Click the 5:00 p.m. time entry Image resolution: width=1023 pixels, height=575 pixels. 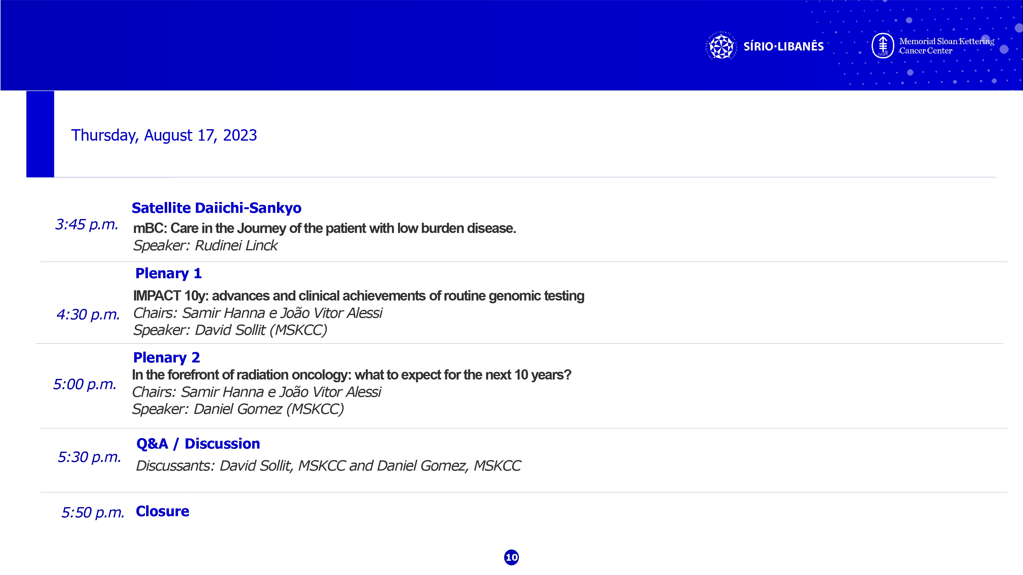[85, 384]
